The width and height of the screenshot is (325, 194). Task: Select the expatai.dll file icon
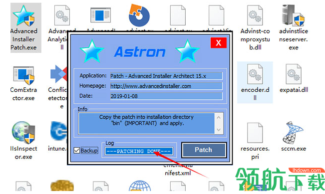[294, 74]
